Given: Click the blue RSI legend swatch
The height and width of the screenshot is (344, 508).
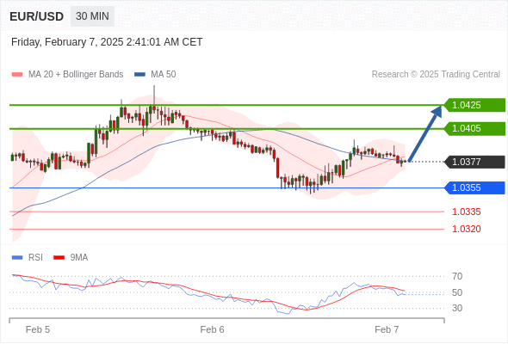Looking at the screenshot, I should point(17,258).
